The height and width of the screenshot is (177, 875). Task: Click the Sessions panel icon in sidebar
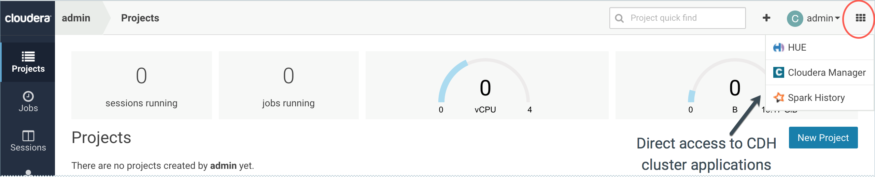tap(28, 136)
